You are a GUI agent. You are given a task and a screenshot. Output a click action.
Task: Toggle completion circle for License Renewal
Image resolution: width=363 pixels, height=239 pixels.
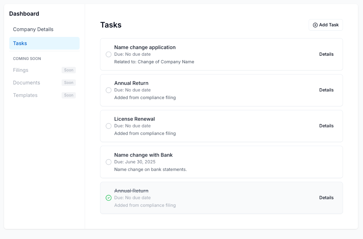[109, 126]
